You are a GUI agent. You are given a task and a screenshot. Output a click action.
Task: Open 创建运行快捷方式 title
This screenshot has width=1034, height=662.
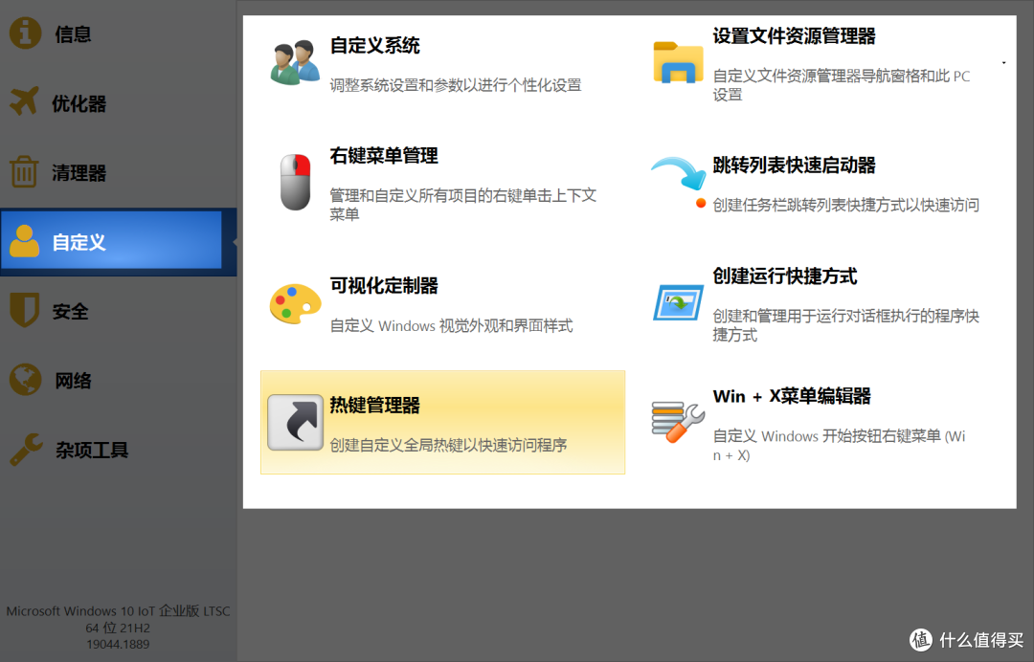point(785,276)
